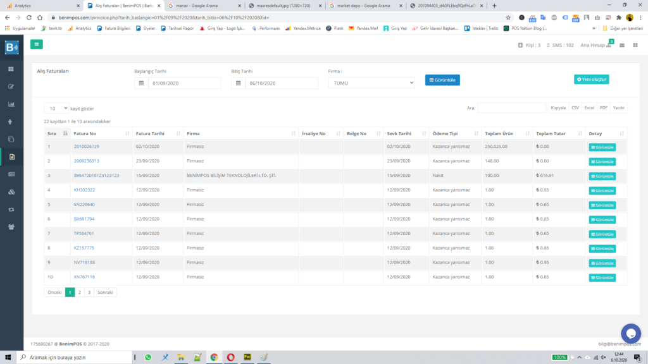Open the envelope messages icon in the header
Image resolution: width=648 pixels, height=364 pixels.
[622, 45]
